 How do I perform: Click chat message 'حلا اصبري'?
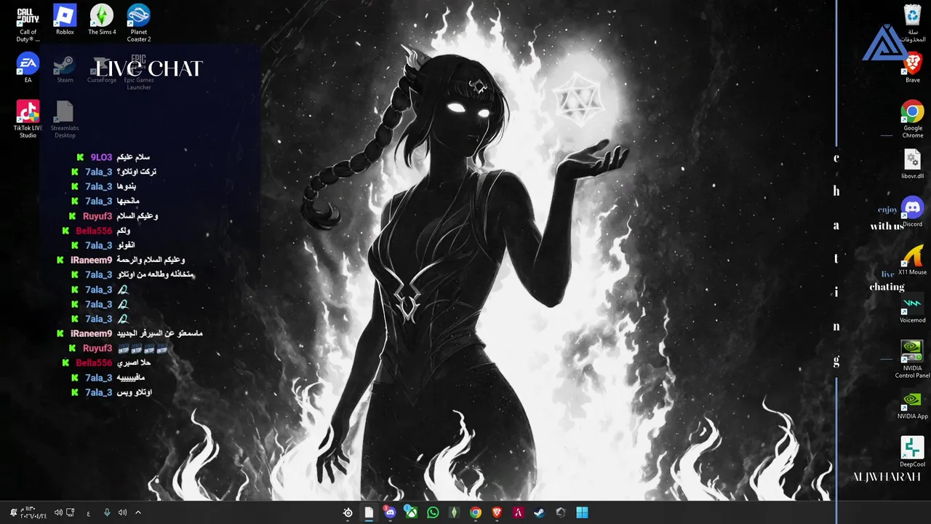134,362
